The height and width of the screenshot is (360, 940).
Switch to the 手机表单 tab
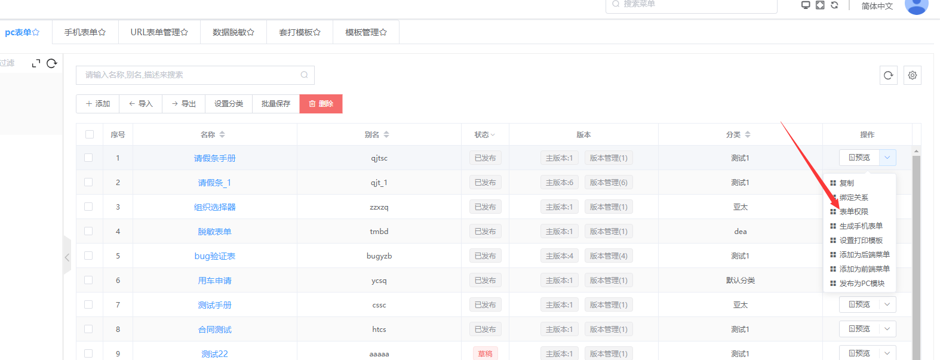point(85,32)
